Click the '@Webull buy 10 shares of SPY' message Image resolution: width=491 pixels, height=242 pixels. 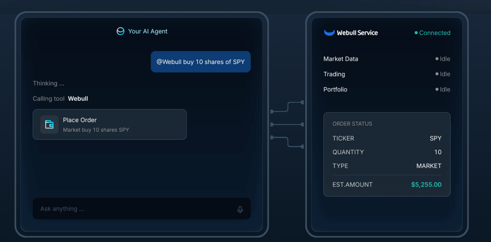(x=201, y=62)
